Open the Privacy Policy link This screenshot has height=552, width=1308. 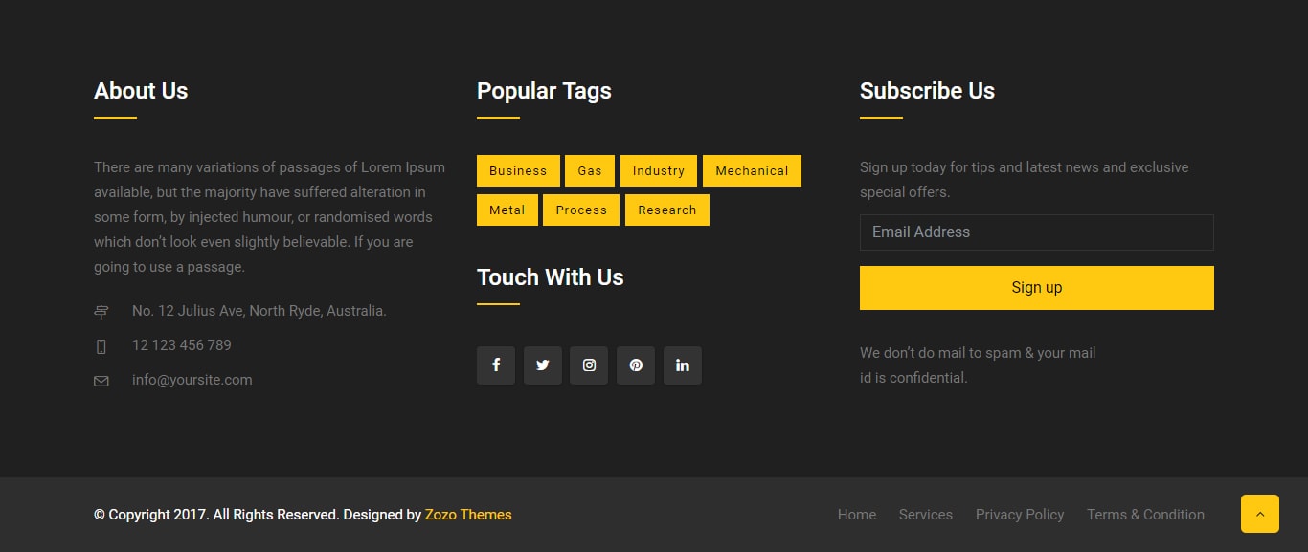point(1020,515)
